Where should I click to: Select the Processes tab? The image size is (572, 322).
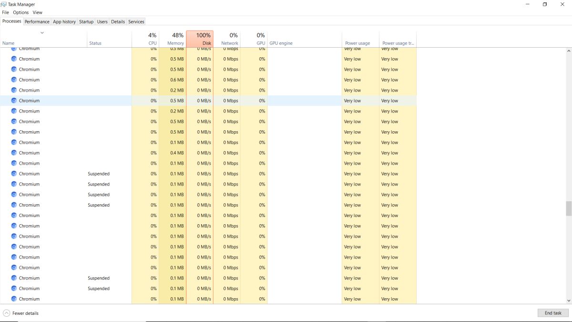[12, 21]
